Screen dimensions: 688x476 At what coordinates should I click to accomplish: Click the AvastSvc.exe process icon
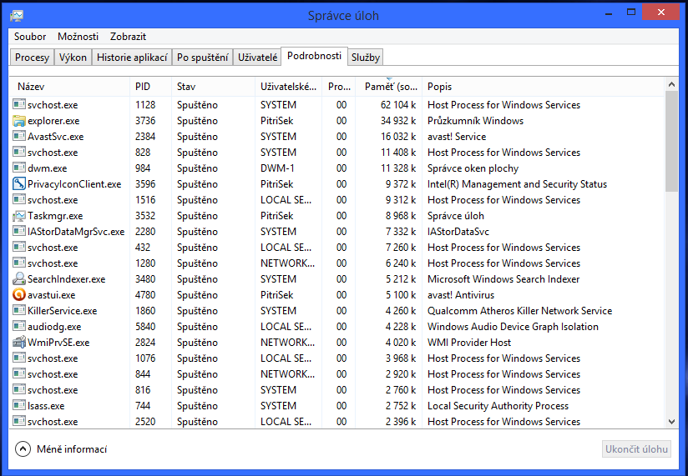pos(19,136)
